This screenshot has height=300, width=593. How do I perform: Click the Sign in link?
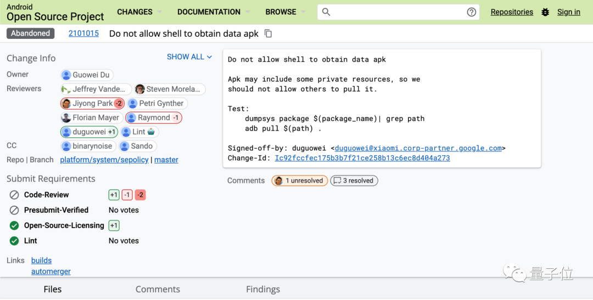click(568, 12)
